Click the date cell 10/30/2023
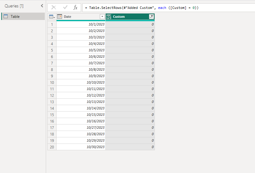 [x=81, y=147]
